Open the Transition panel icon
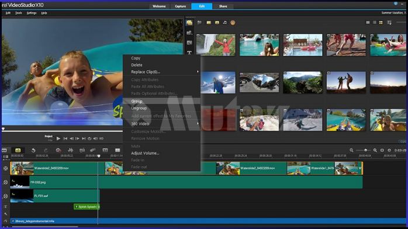Screen dimensions: 408x229 [189, 43]
